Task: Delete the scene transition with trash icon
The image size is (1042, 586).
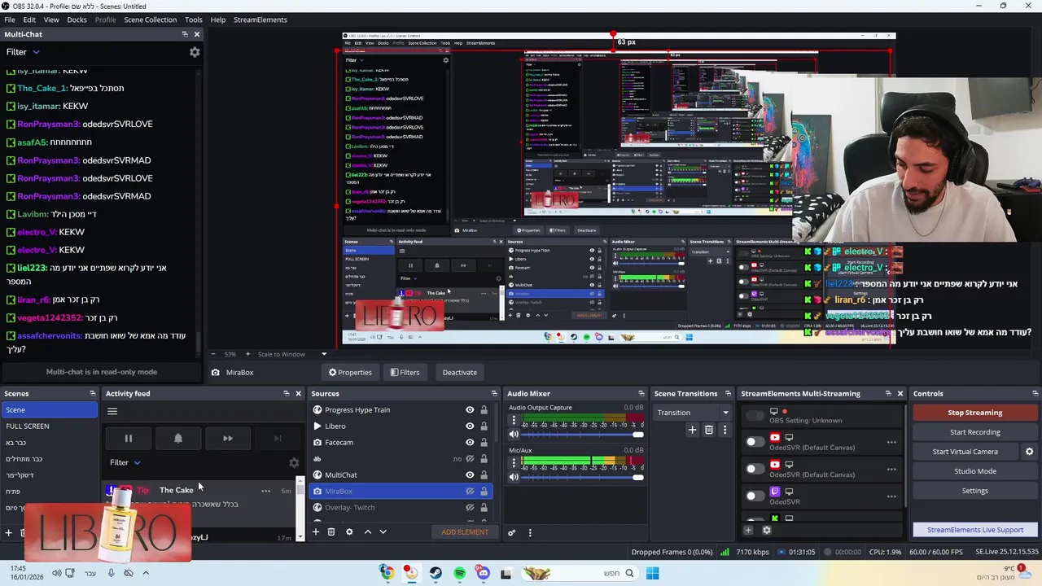Action: pos(708,430)
